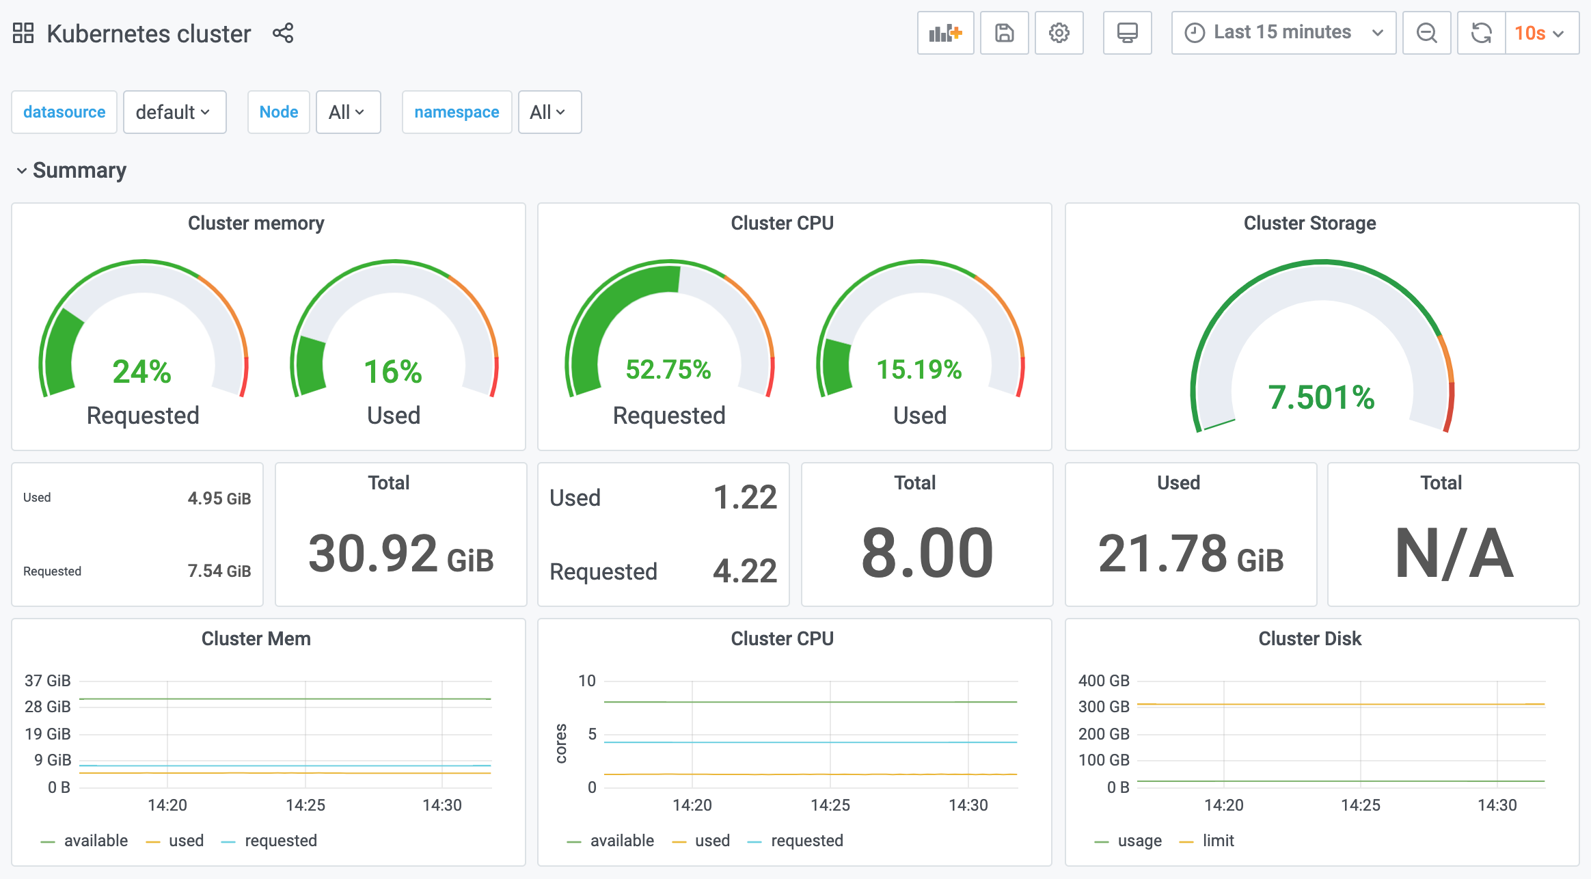1591x879 pixels.
Task: Click the 4.95 GiB used memory value
Action: (x=219, y=498)
